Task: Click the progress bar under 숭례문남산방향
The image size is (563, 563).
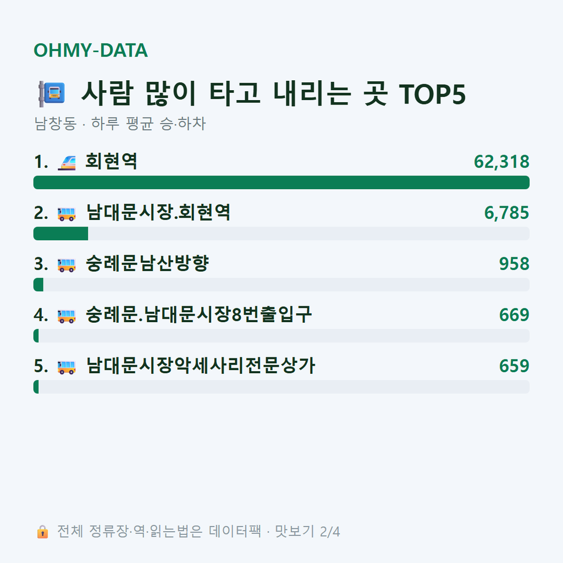Action: pos(281,284)
